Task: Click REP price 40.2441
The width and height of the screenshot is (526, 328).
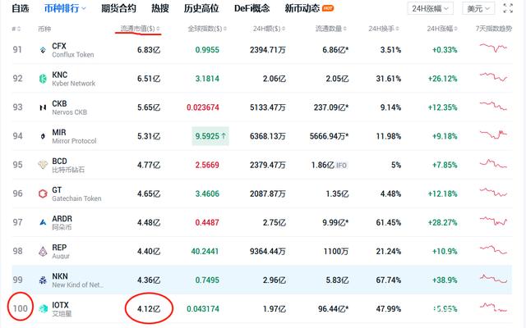Action: tap(205, 252)
